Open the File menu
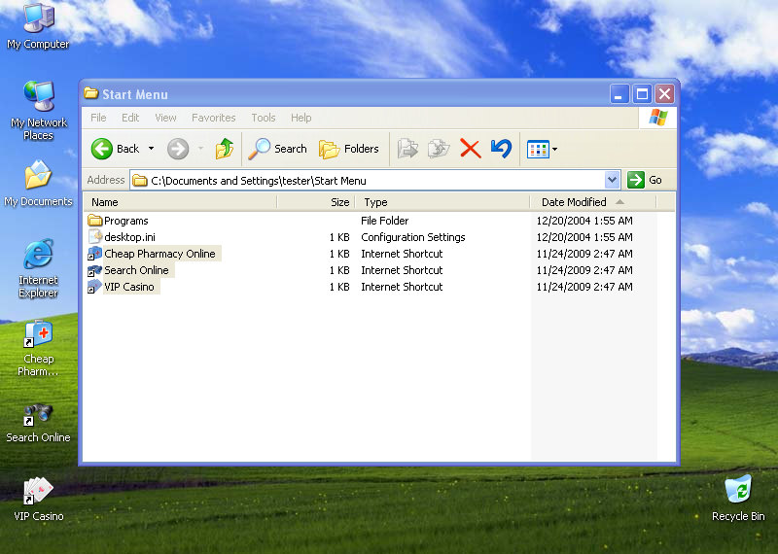Viewport: 778px width, 554px height. pyautogui.click(x=98, y=118)
